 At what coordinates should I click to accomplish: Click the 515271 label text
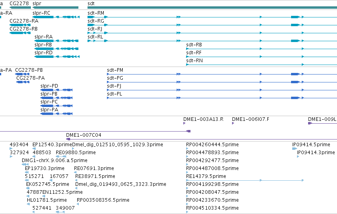click(34, 176)
